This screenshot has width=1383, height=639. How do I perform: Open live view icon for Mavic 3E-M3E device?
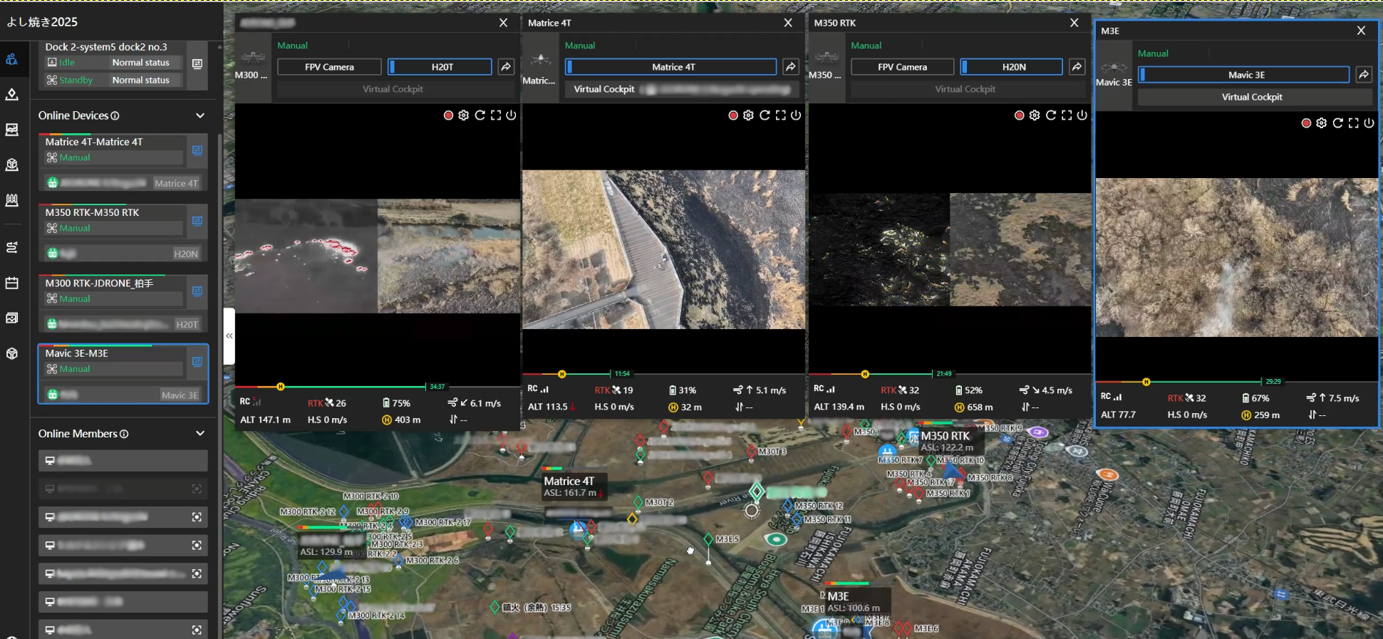(197, 362)
